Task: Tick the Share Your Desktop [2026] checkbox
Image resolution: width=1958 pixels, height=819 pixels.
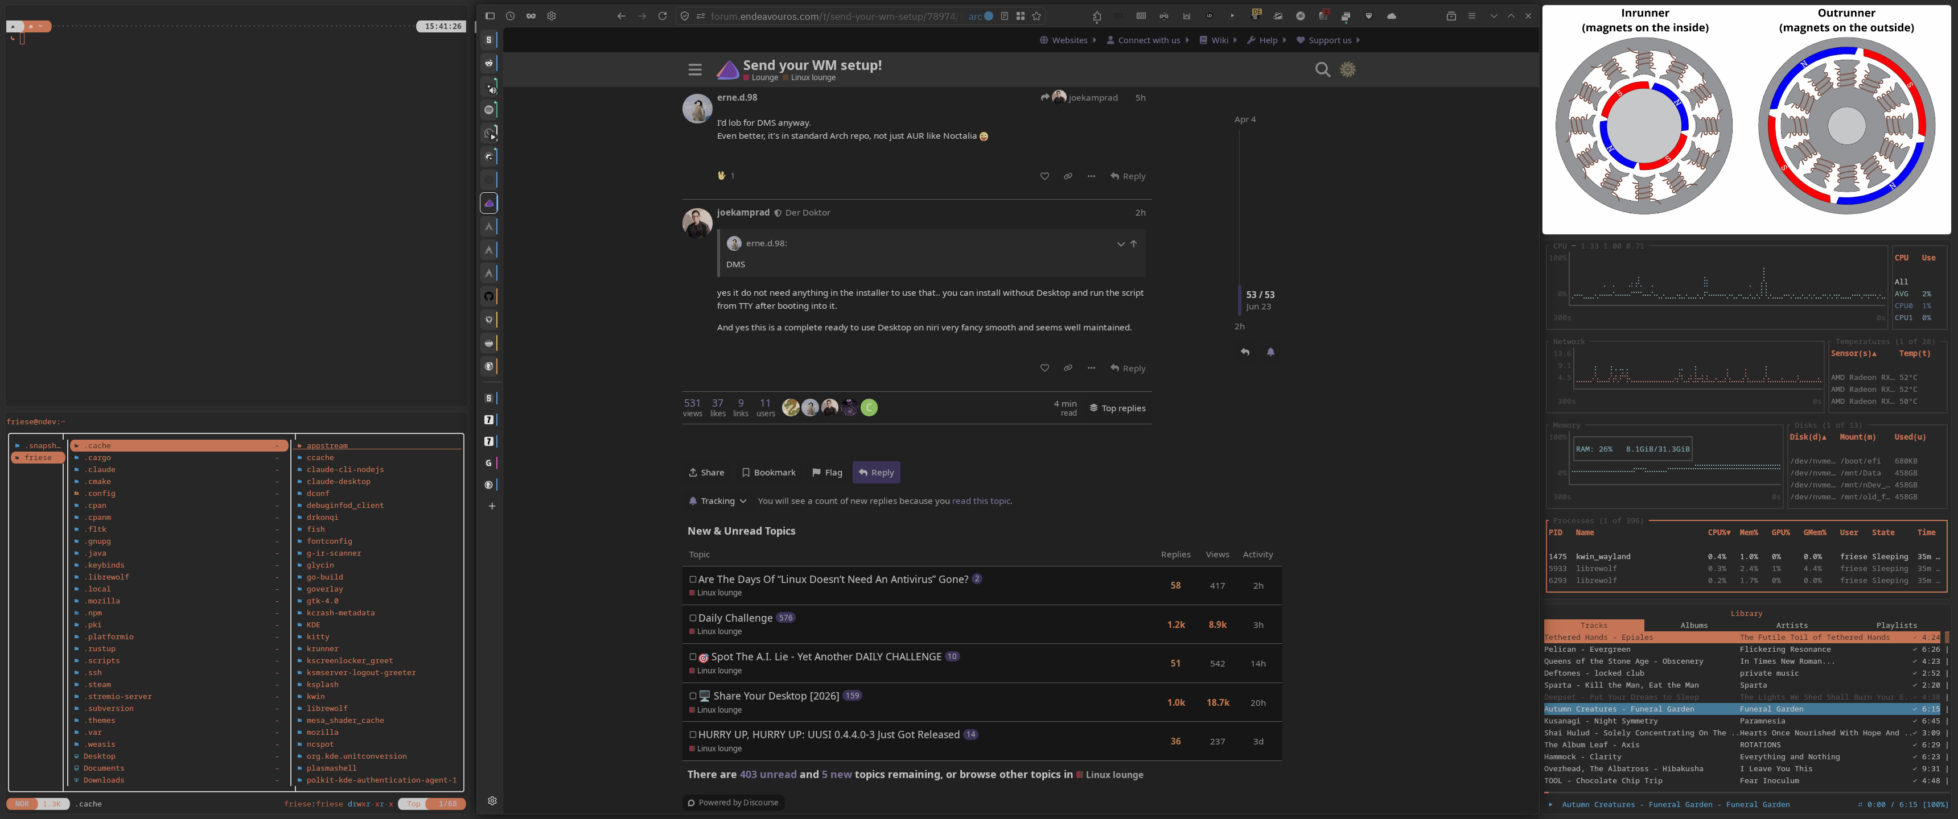Action: 693,696
